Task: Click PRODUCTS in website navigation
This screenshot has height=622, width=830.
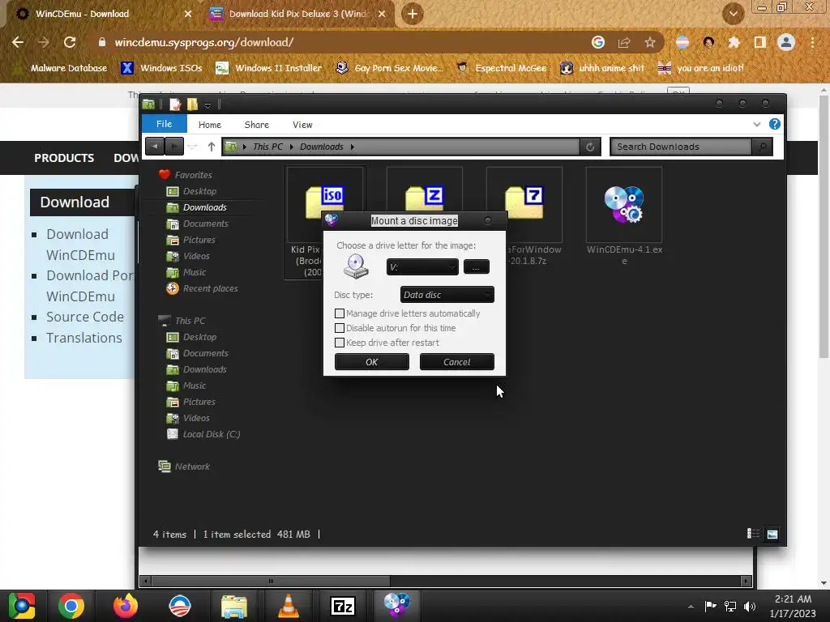Action: tap(64, 158)
